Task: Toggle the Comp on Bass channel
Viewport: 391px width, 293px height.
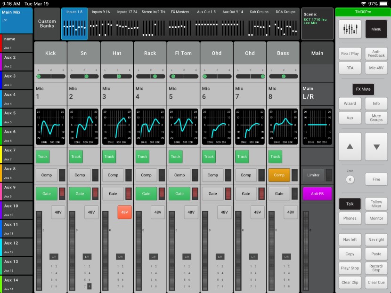Action: tap(279, 175)
